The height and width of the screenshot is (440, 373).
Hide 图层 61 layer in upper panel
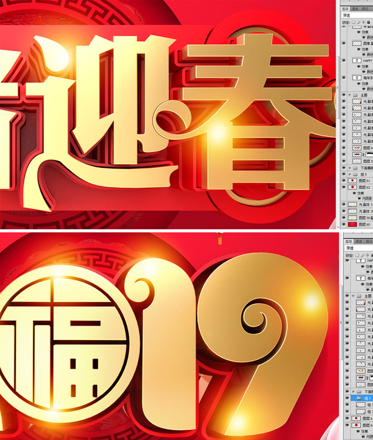click(x=344, y=180)
